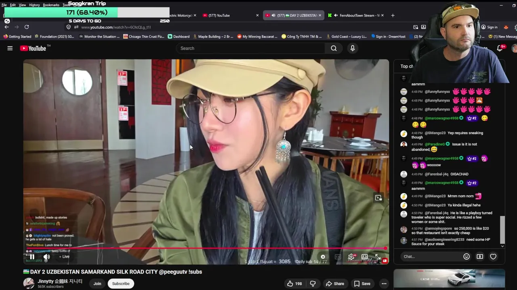Click @audioengineering8233 username in chat
Viewport: 517px width, 290px height.
click(x=444, y=239)
